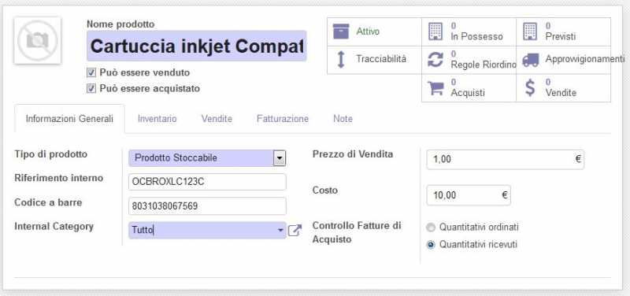Click the product image placeholder thumbnail
The height and width of the screenshot is (296, 630).
click(37, 40)
